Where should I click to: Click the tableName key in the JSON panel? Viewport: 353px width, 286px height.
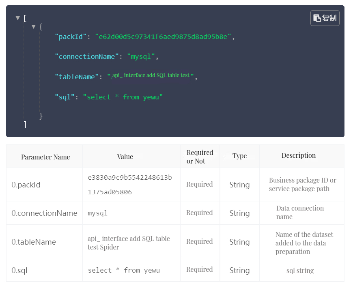coord(77,77)
